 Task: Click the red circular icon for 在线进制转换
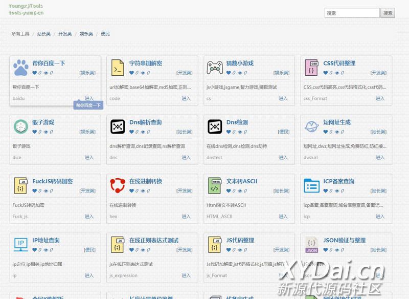click(x=118, y=185)
